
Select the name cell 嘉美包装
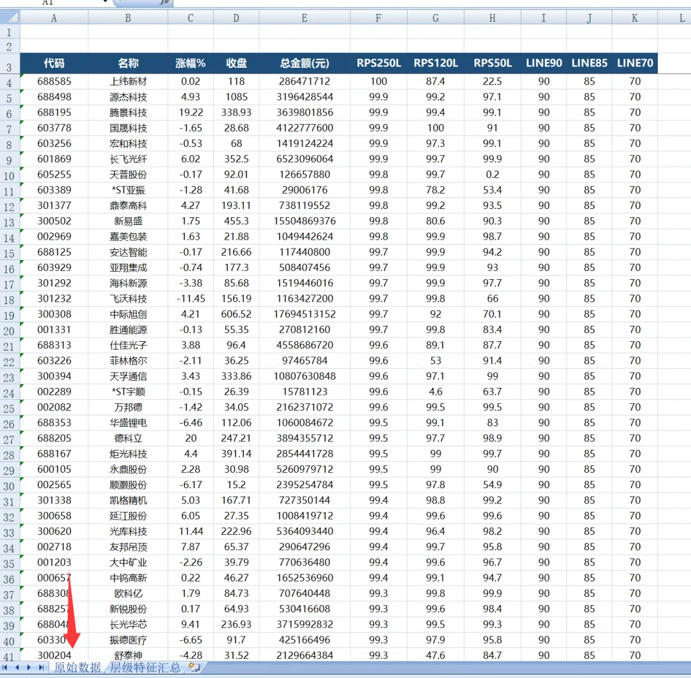point(128,236)
